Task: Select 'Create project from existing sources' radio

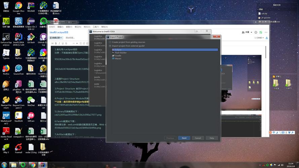Action: pos(110,42)
